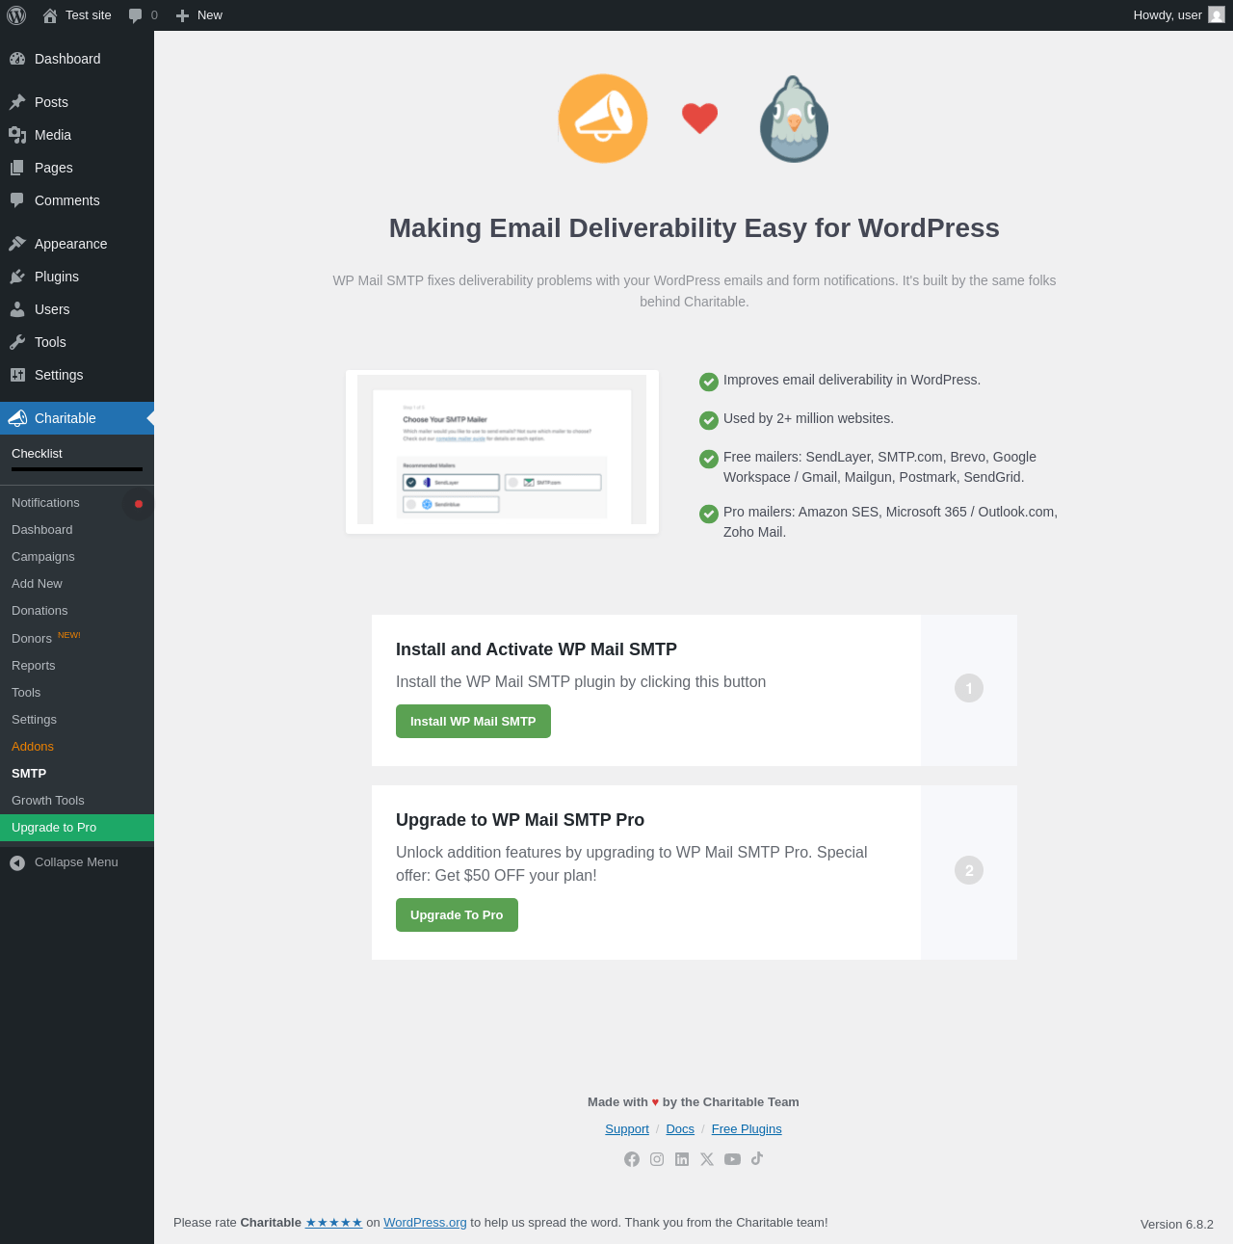Open the Support footer link
The width and height of the screenshot is (1233, 1244).
[627, 1129]
